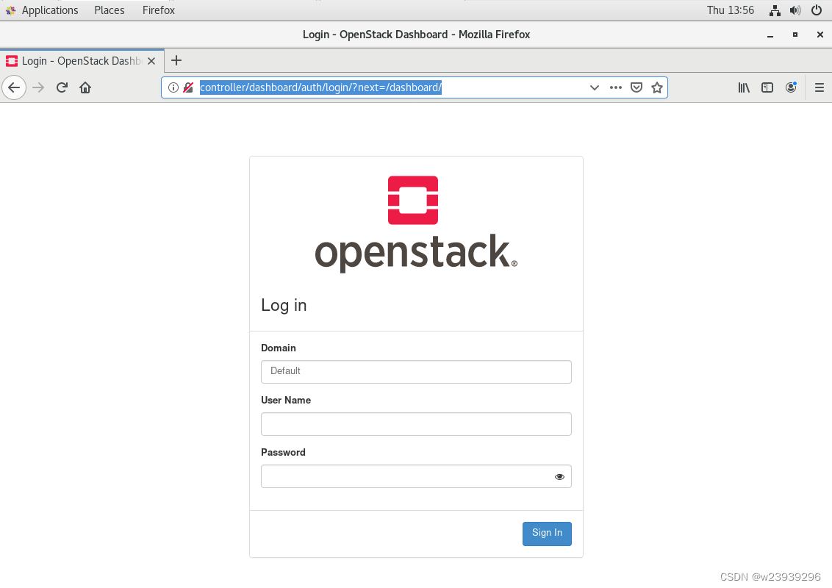Go to the Firefox home page
Image resolution: width=832 pixels, height=588 pixels.
coord(85,87)
